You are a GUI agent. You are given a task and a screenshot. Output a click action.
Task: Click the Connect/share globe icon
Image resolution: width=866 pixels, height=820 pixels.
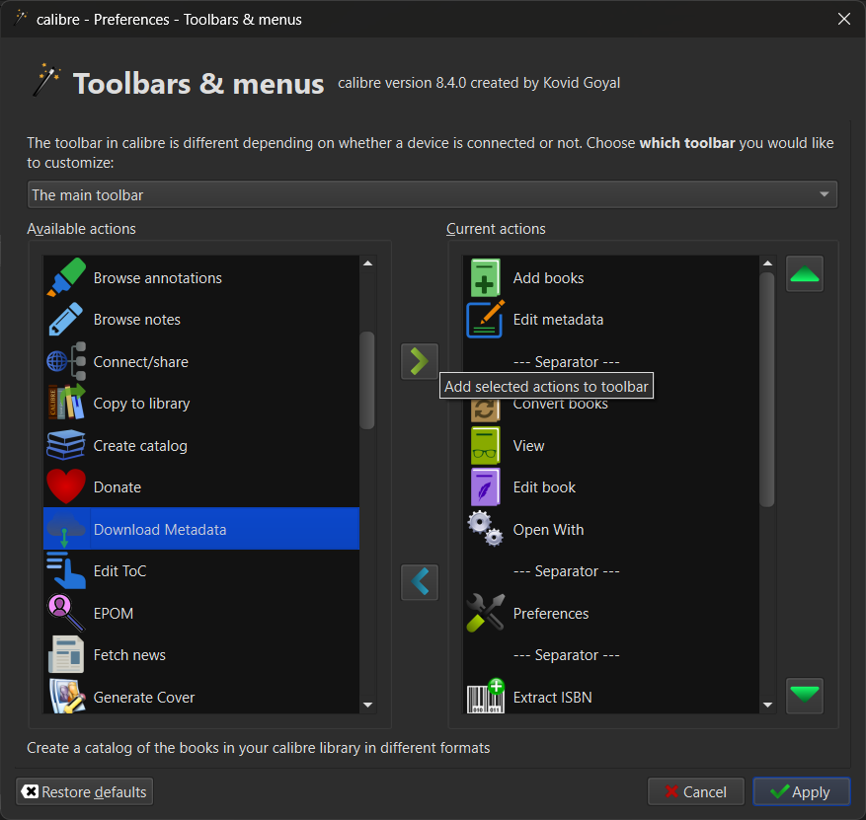click(x=66, y=361)
